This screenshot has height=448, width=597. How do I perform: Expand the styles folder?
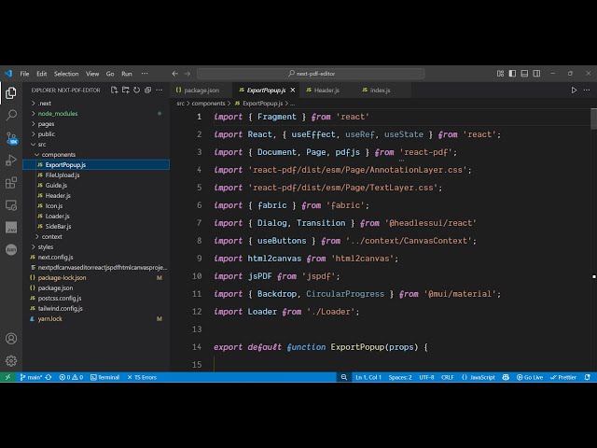click(96, 246)
